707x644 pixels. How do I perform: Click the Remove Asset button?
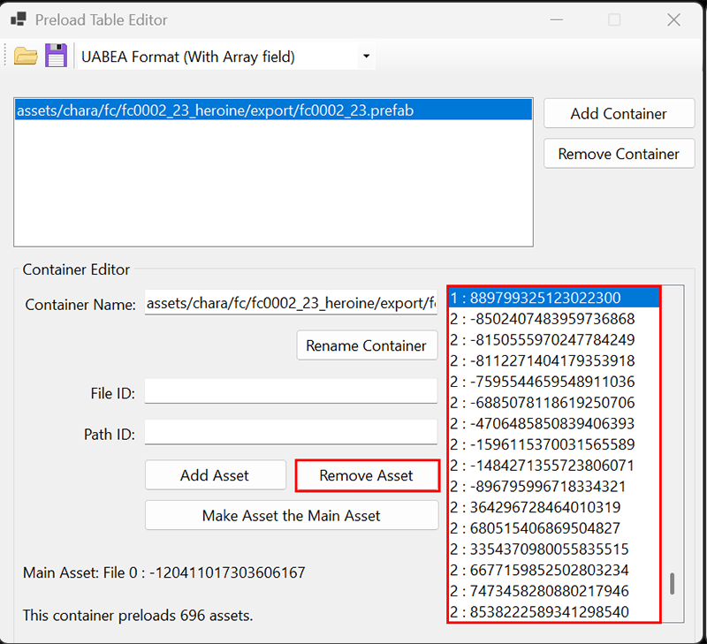tap(367, 475)
